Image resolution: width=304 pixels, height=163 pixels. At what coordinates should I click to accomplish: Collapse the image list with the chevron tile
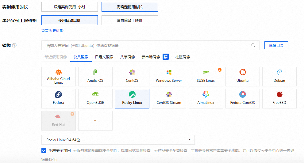[x=95, y=121]
